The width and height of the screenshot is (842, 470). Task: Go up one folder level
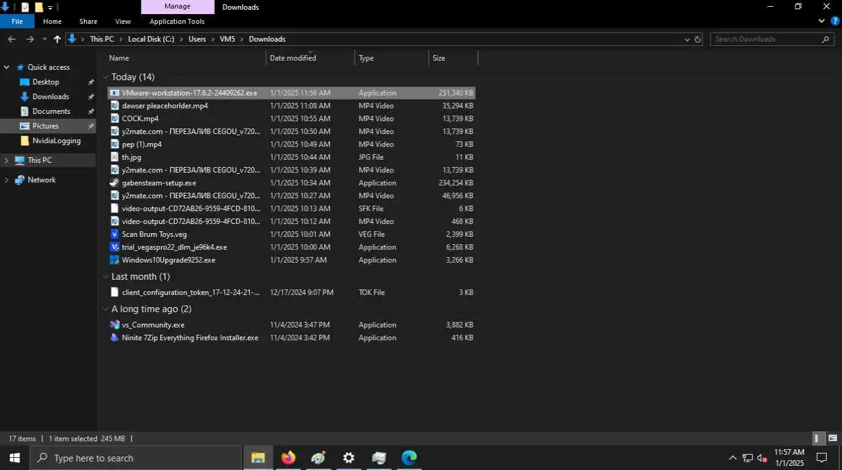click(x=57, y=39)
